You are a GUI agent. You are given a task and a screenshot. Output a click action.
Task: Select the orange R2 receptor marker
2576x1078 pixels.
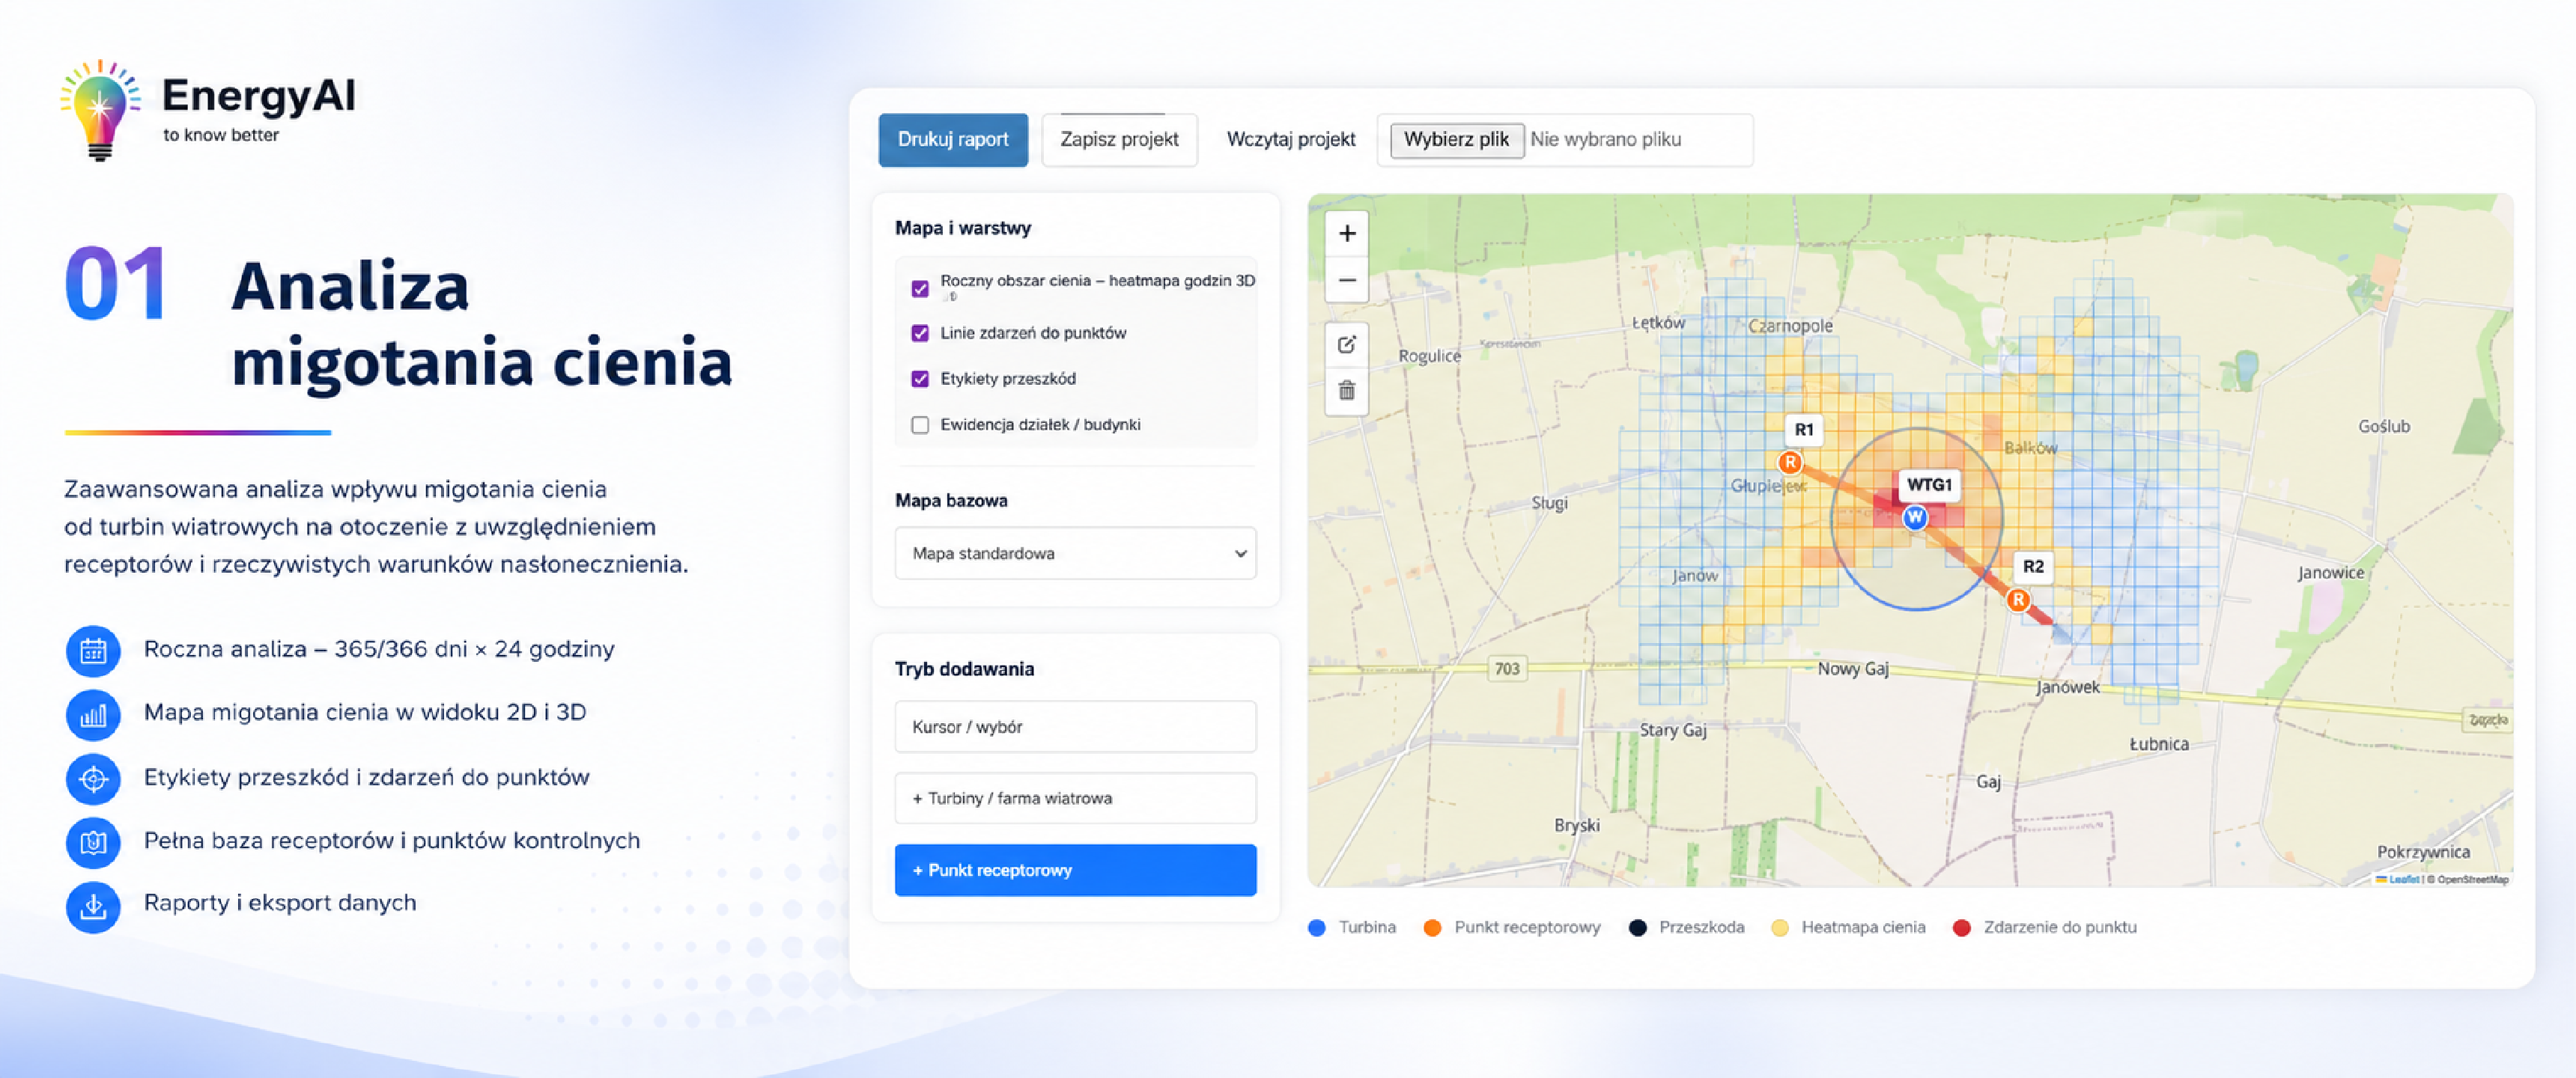pos(2018,600)
